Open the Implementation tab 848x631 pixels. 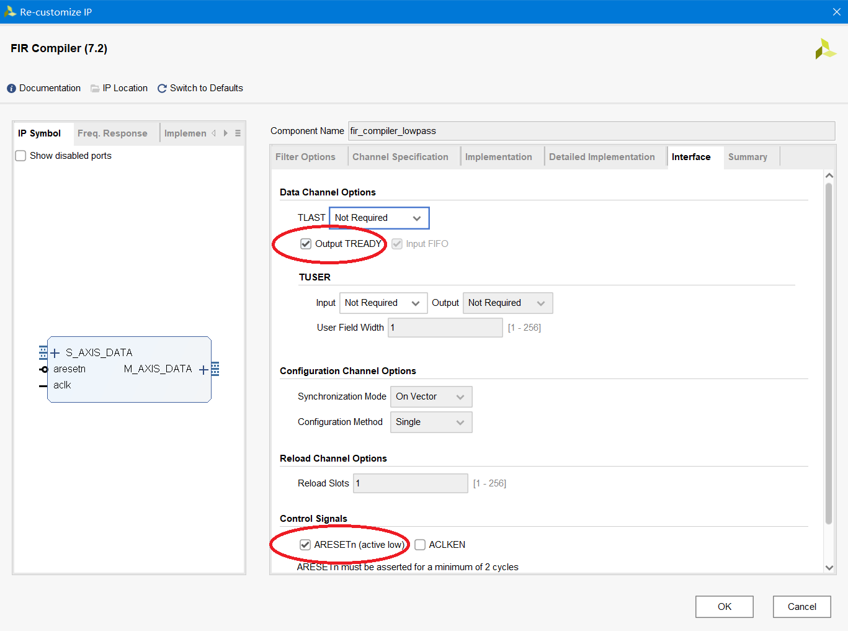click(499, 157)
